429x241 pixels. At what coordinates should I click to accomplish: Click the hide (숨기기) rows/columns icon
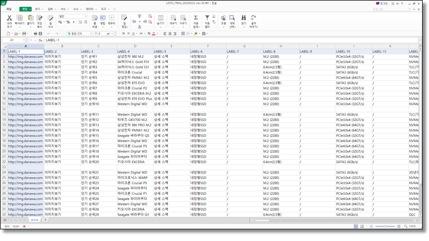pyautogui.click(x=160, y=18)
